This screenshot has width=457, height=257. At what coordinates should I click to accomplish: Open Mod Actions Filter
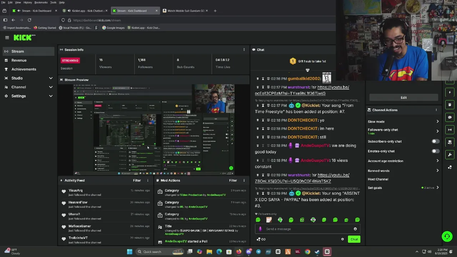tap(233, 181)
